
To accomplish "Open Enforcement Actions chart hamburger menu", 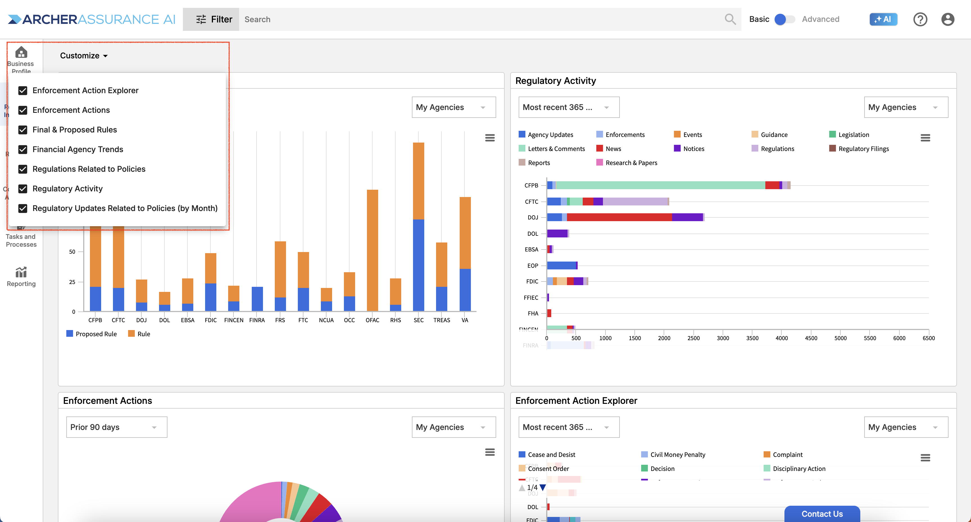I will pyautogui.click(x=490, y=452).
